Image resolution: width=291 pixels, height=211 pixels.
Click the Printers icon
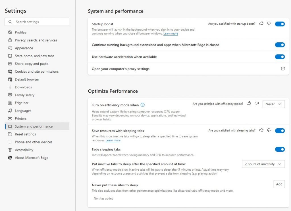(10, 118)
